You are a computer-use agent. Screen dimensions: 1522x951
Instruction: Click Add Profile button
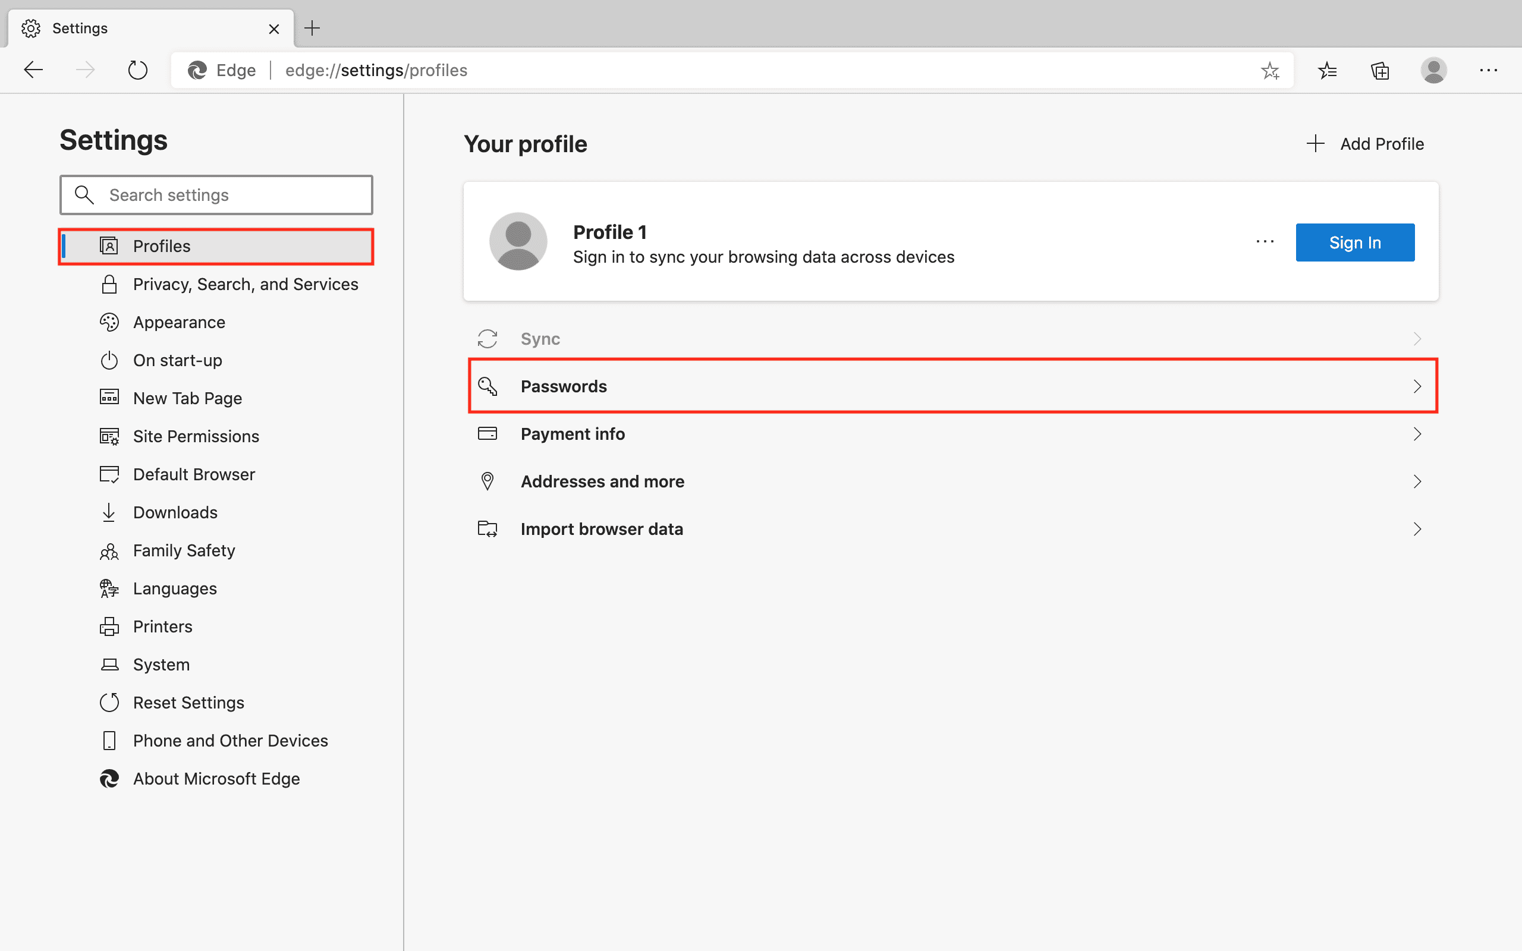[1366, 144]
